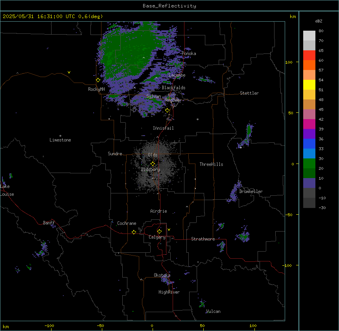Click the Sylvan label
The width and height of the screenshot is (339, 331).
pyautogui.click(x=153, y=96)
